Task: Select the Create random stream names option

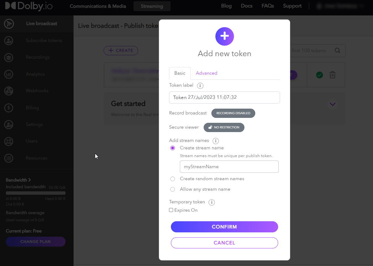Action: (x=173, y=179)
